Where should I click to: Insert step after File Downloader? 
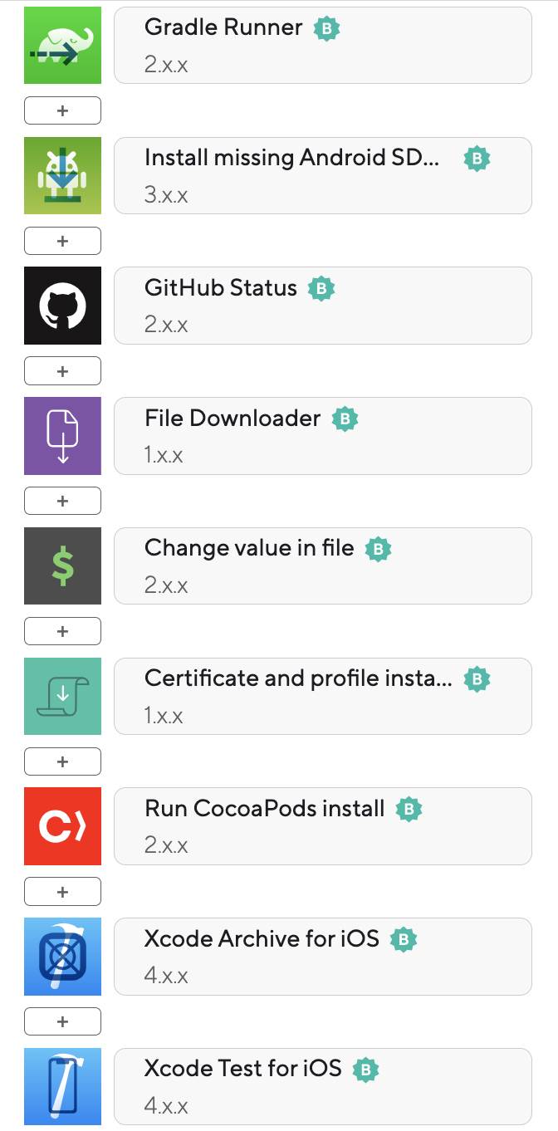click(x=62, y=501)
